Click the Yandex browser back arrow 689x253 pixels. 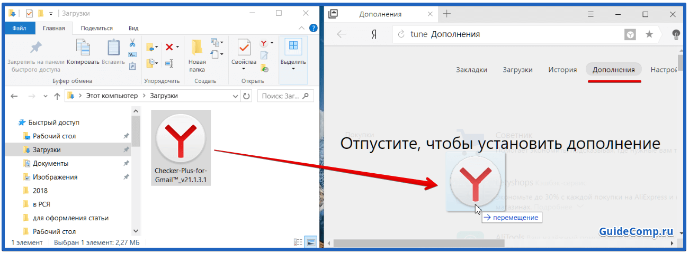pos(342,34)
